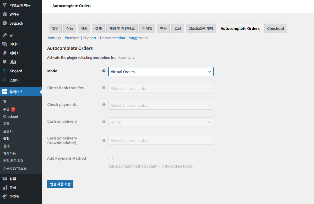Viewport: 314px width, 204px height.
Task: Click help icon beside Check payments
Action: point(104,104)
